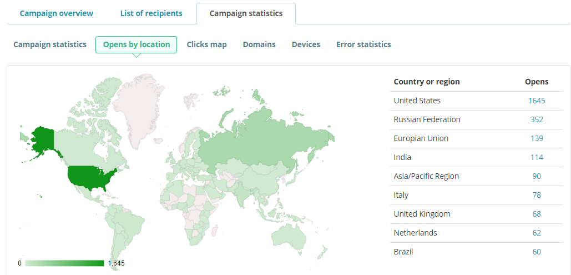Open the Campaign statistics sub-tab

pyautogui.click(x=50, y=44)
